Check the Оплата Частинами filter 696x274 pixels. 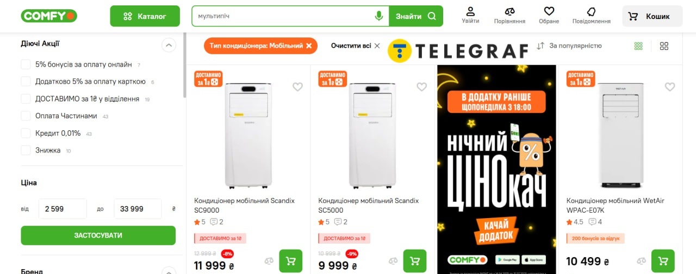click(x=26, y=116)
